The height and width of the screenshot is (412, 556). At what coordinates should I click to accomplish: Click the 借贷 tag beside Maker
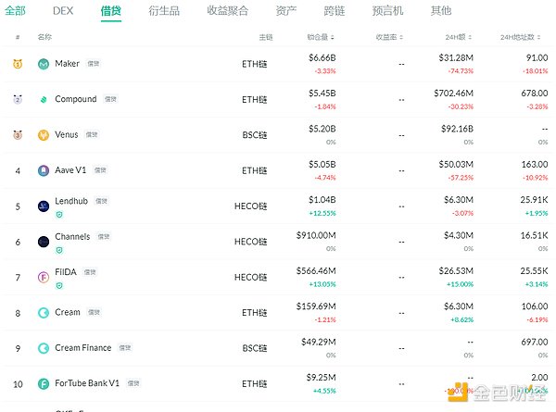(x=94, y=65)
